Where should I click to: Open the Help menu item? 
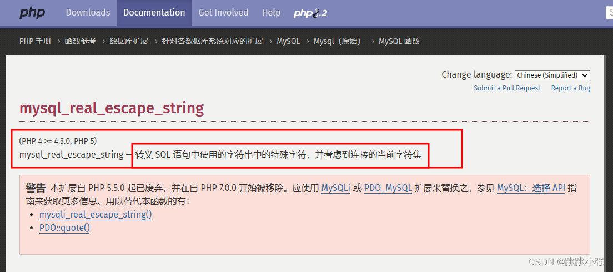coord(272,13)
